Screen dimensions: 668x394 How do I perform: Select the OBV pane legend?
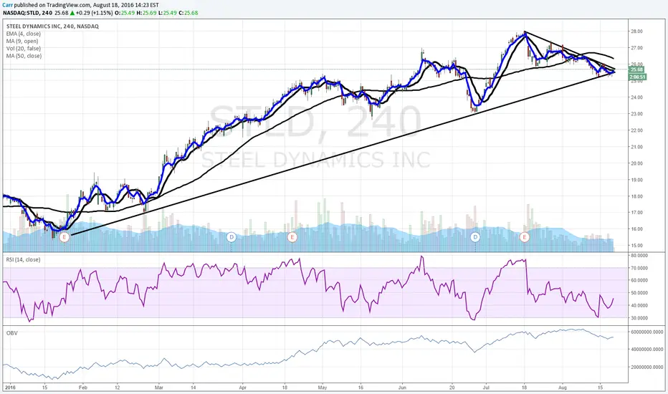(x=11, y=332)
